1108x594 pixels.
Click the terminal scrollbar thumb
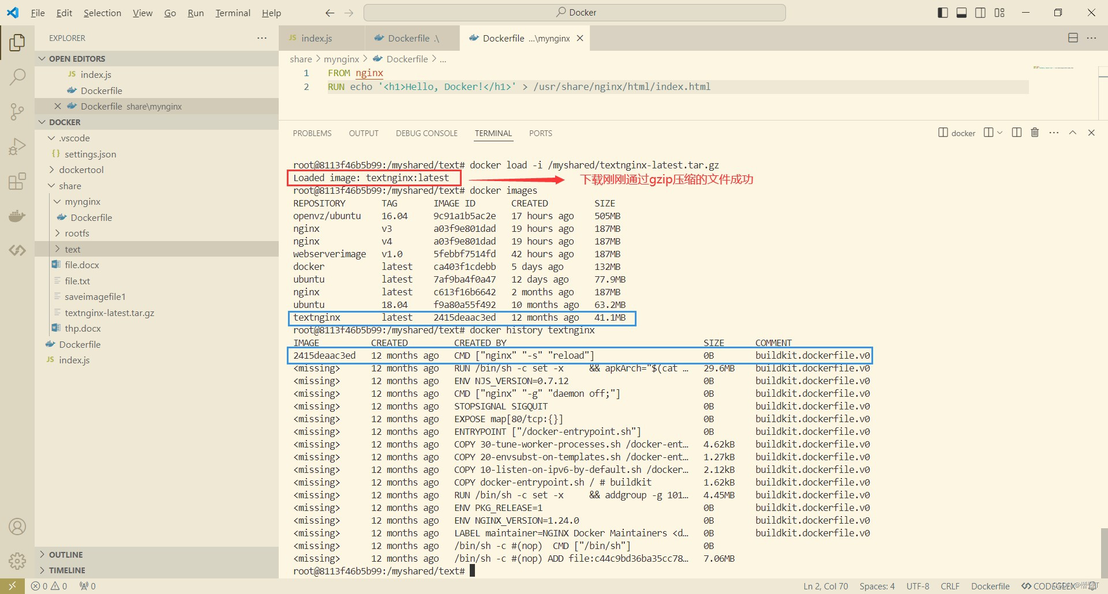click(1104, 552)
